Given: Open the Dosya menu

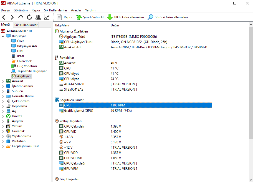Looking at the screenshot, I should point(5,10).
